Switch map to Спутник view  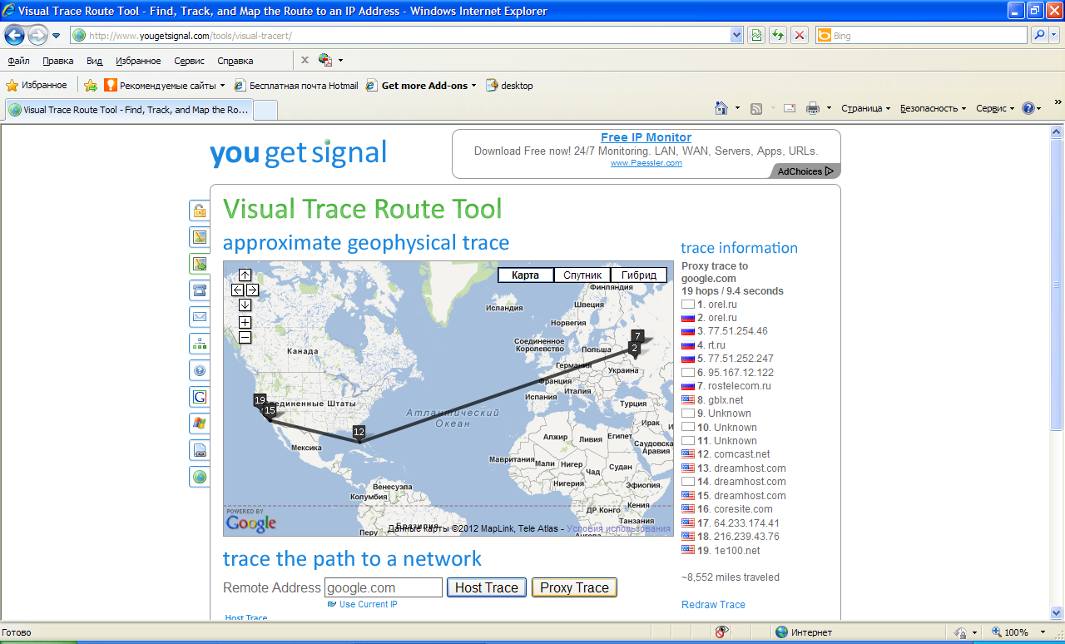(x=582, y=275)
